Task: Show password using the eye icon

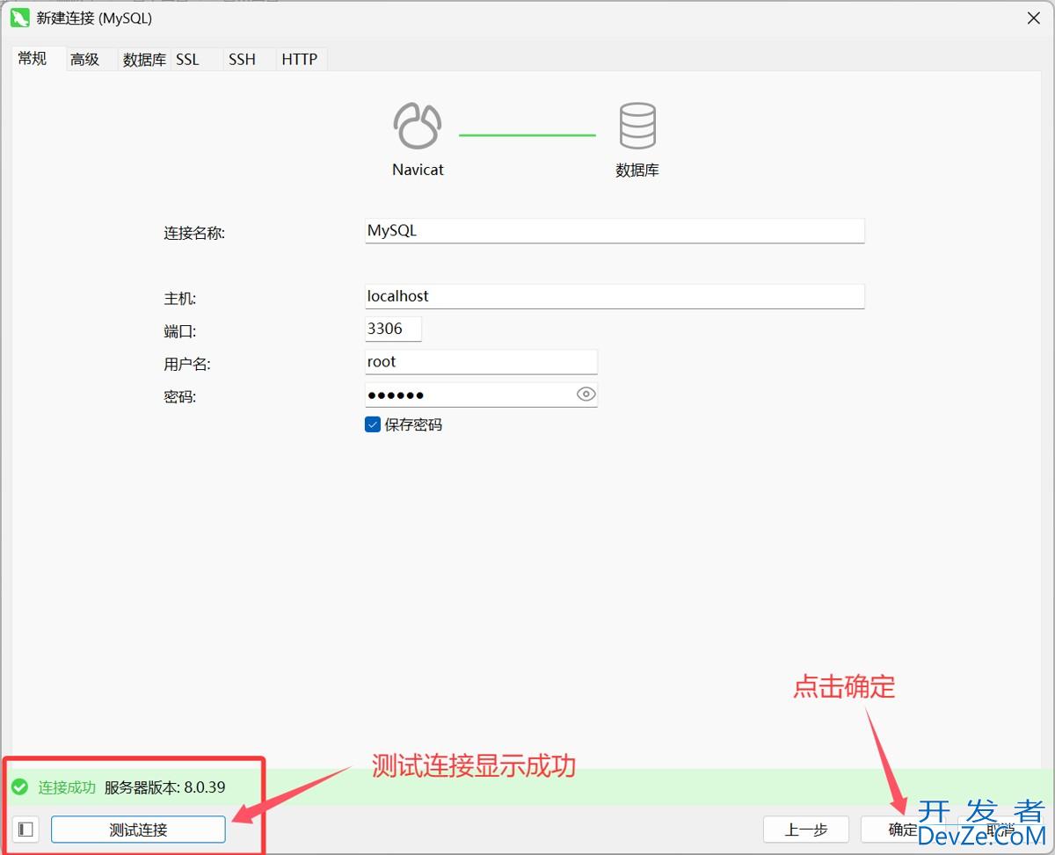Action: pos(586,395)
